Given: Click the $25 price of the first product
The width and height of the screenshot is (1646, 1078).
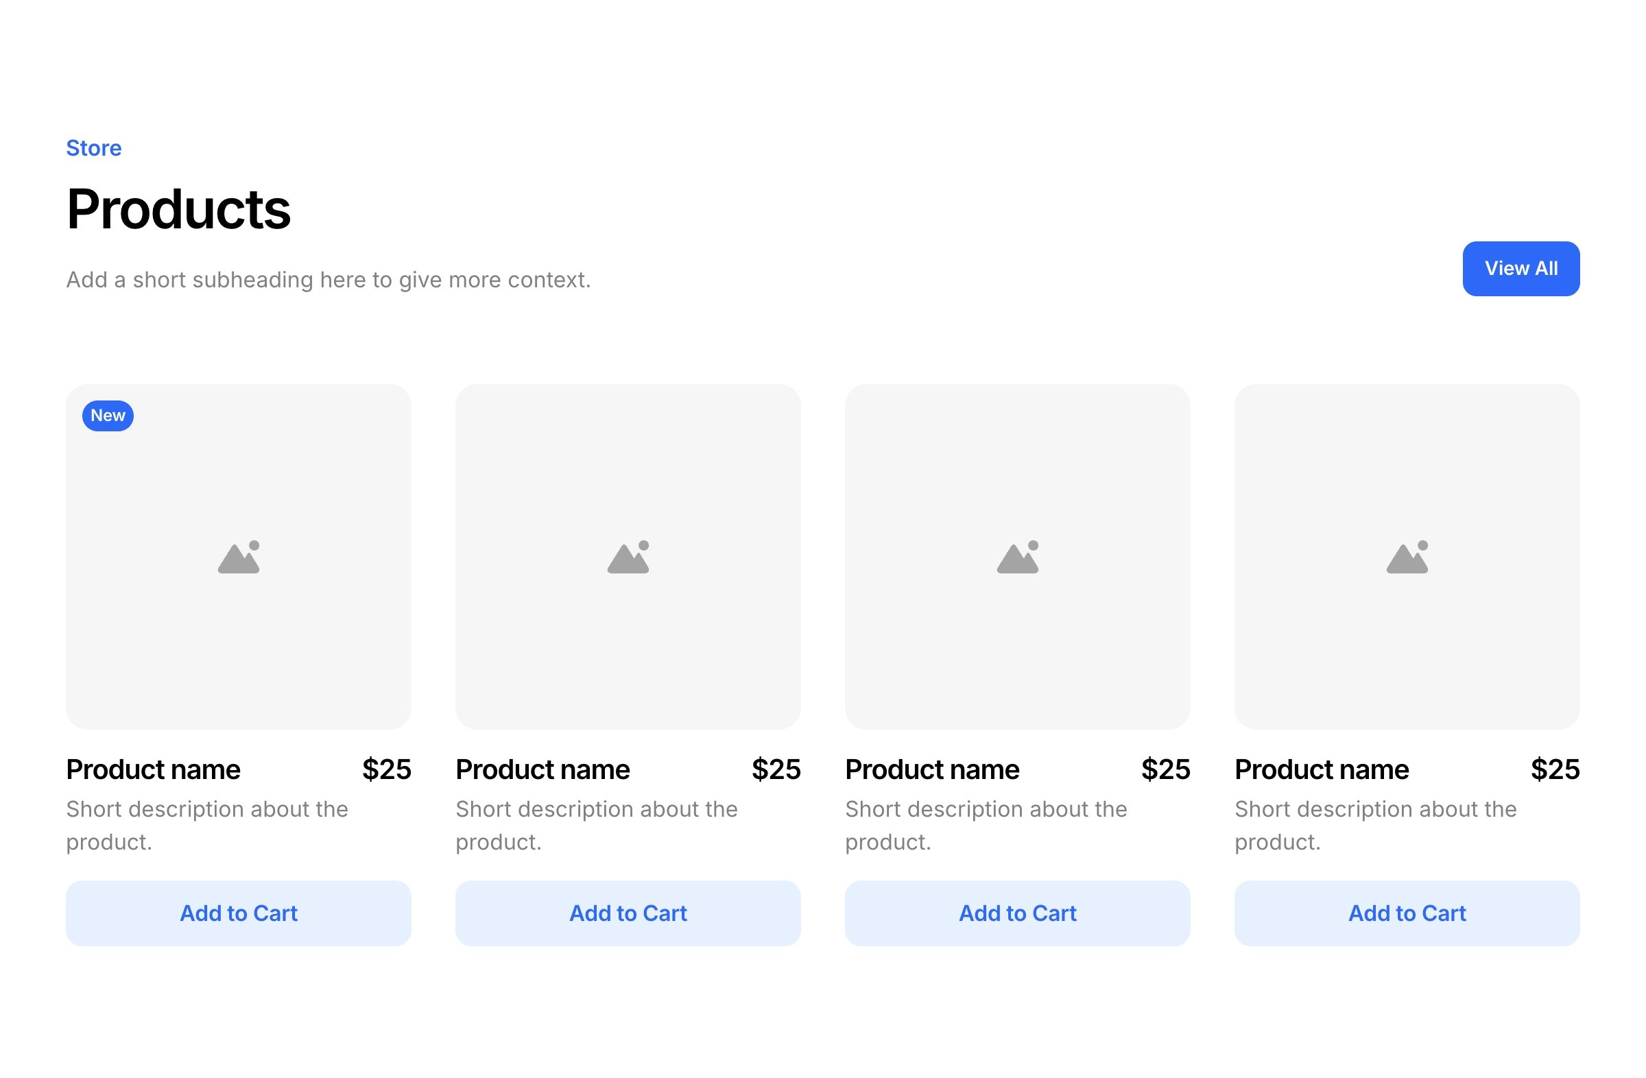Looking at the screenshot, I should [387, 769].
